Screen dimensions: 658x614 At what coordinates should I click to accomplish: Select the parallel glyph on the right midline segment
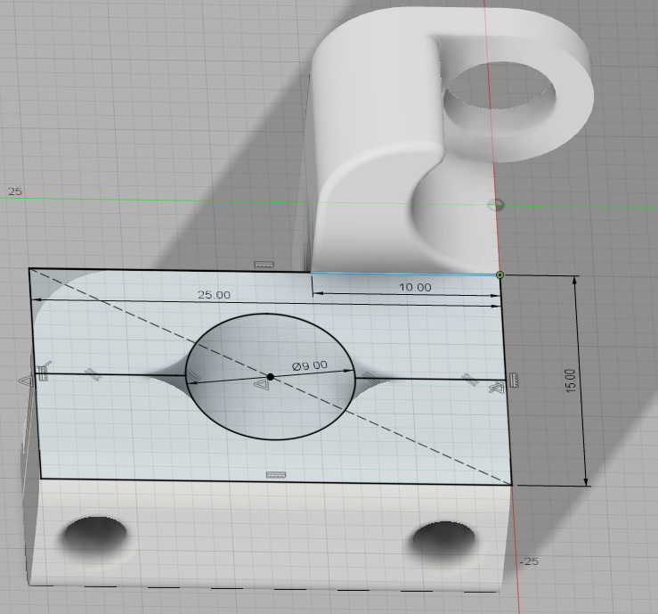point(469,380)
